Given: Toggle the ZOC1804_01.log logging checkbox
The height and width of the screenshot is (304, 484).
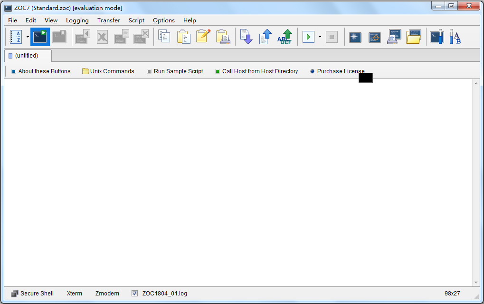Looking at the screenshot, I should click(x=135, y=294).
